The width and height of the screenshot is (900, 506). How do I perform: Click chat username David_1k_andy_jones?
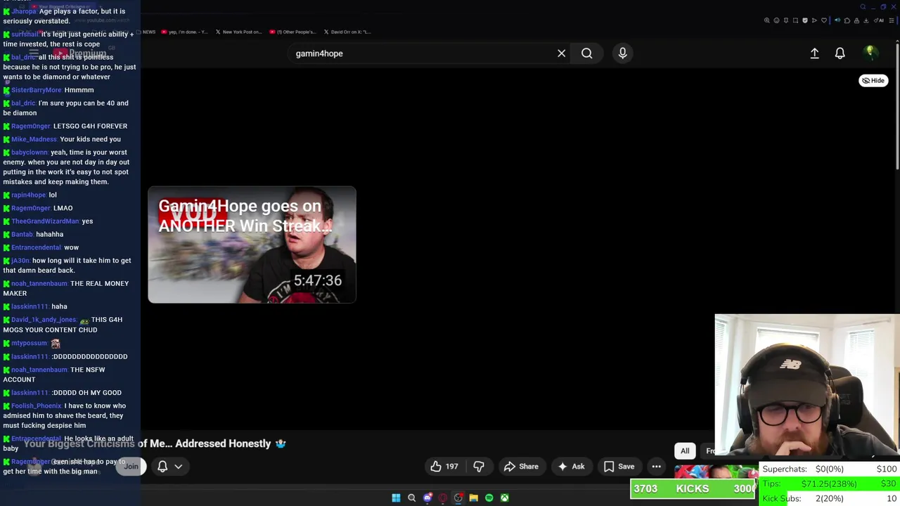[x=43, y=320]
